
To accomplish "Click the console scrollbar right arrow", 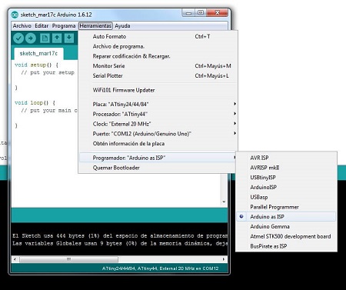I will [224, 259].
